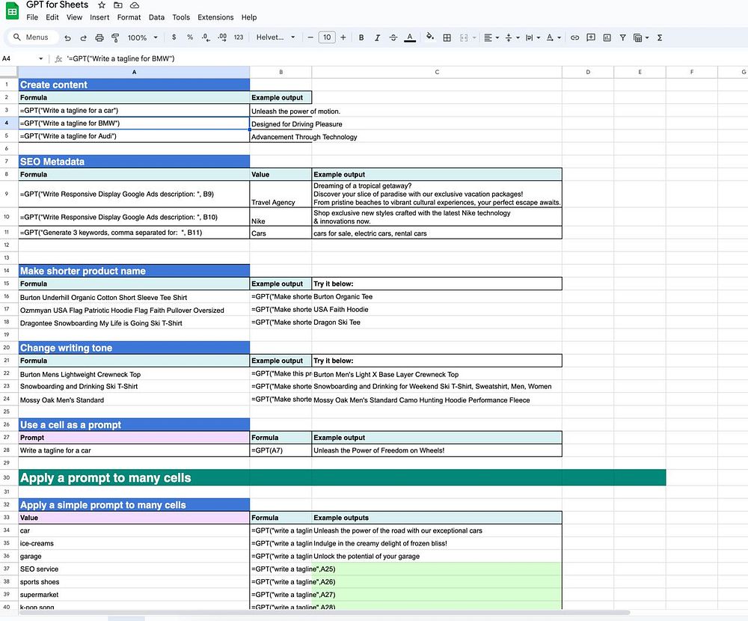748x621 pixels.
Task: Insert a link using the chain icon
Action: point(574,37)
